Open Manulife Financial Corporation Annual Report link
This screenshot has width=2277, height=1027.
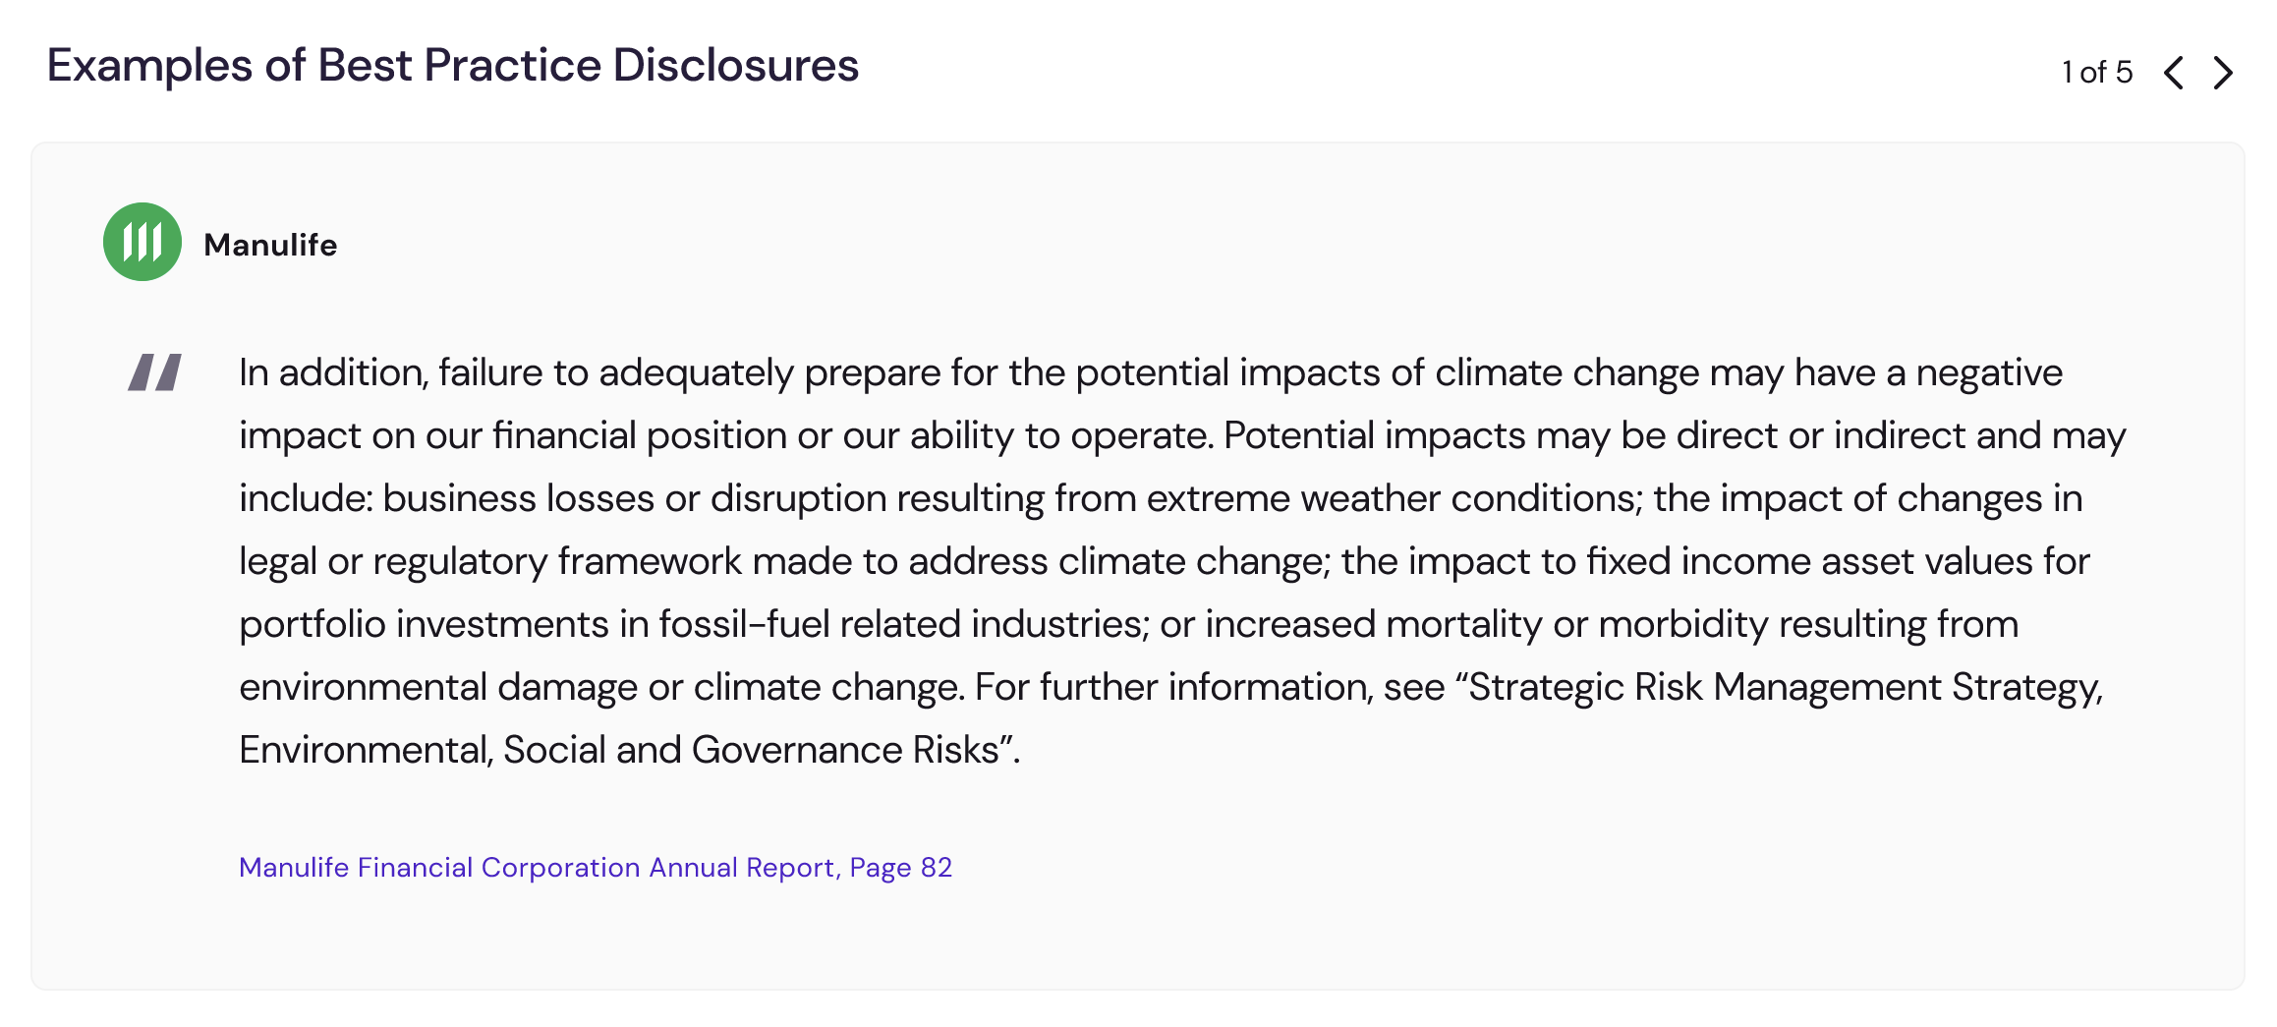tap(596, 868)
